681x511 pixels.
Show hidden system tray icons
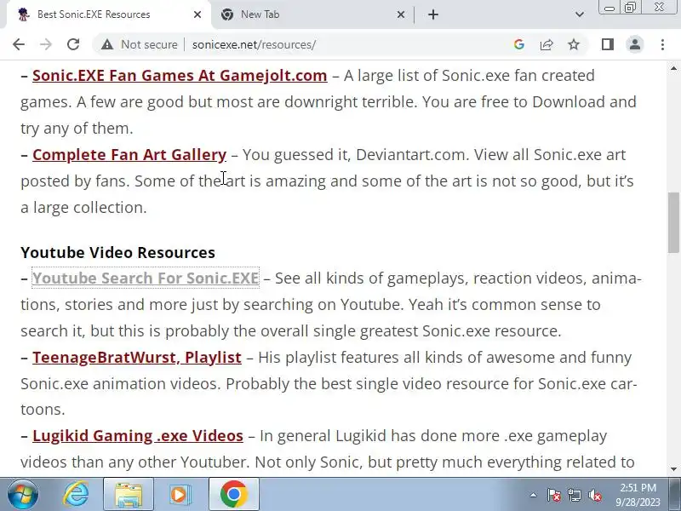pos(534,495)
